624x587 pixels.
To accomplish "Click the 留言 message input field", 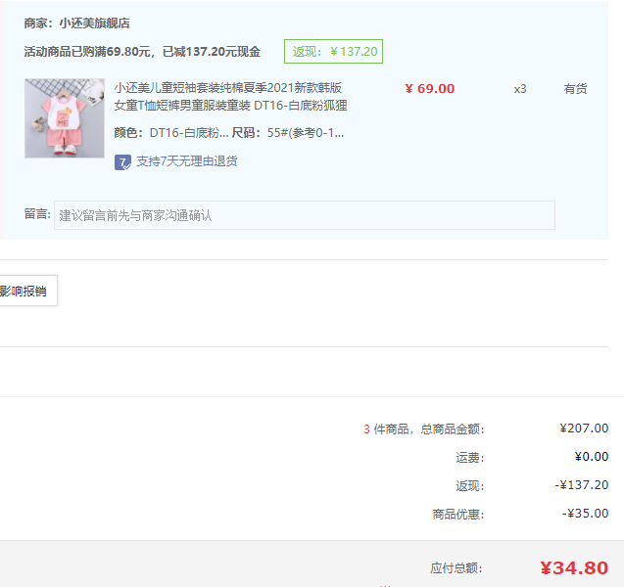I will [x=304, y=215].
